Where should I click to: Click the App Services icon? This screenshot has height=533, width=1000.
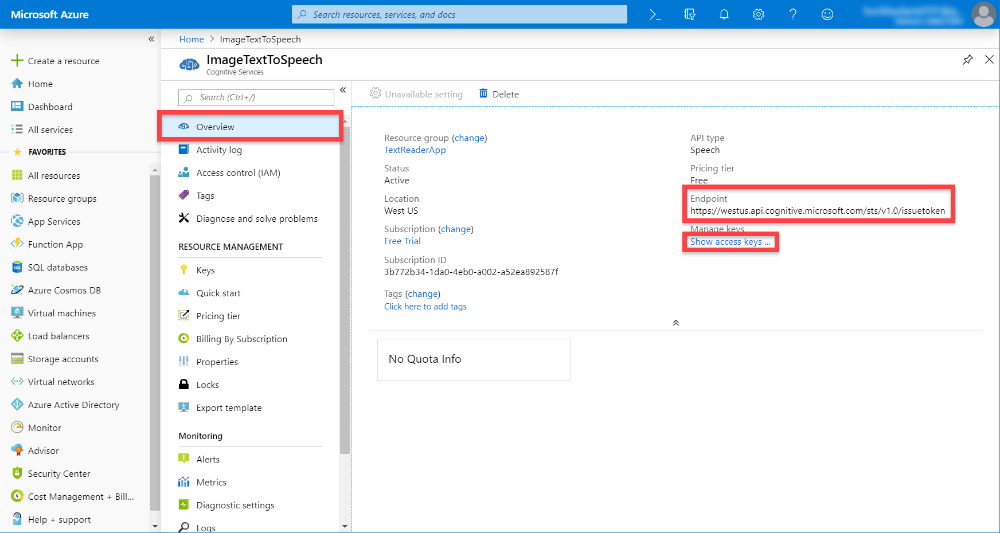pyautogui.click(x=17, y=221)
